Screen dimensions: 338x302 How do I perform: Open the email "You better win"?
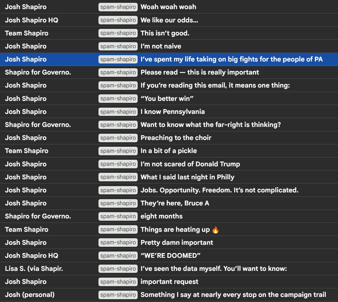[x=167, y=99]
